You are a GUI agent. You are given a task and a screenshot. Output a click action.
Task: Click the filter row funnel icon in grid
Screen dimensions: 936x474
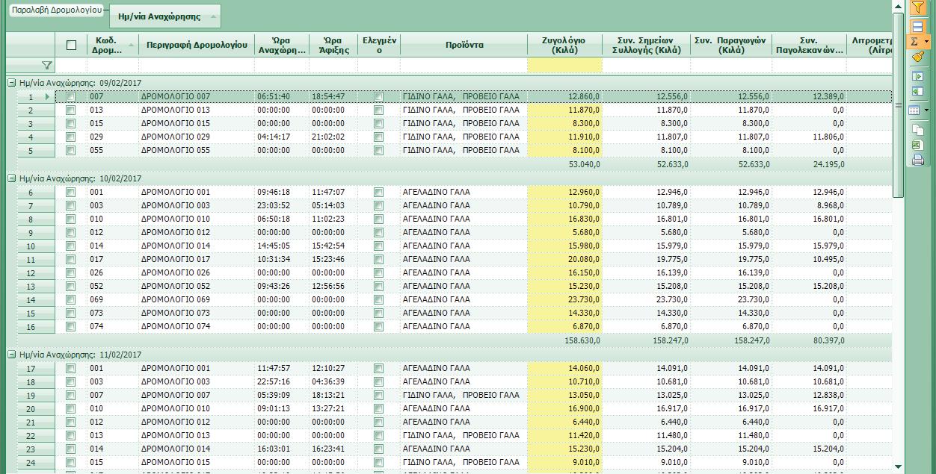pyautogui.click(x=46, y=66)
